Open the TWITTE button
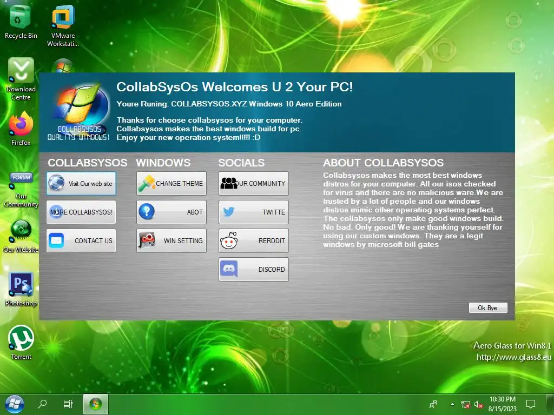 click(x=254, y=212)
